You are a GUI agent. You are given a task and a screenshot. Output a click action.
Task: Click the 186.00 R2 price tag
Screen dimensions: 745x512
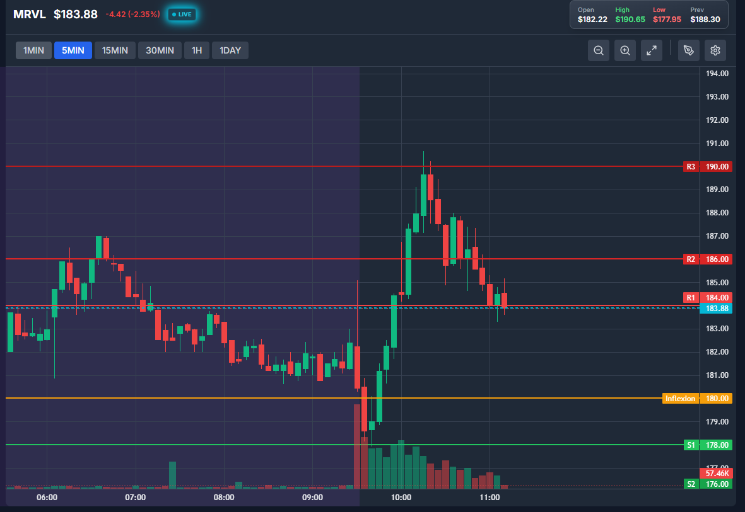pyautogui.click(x=717, y=259)
